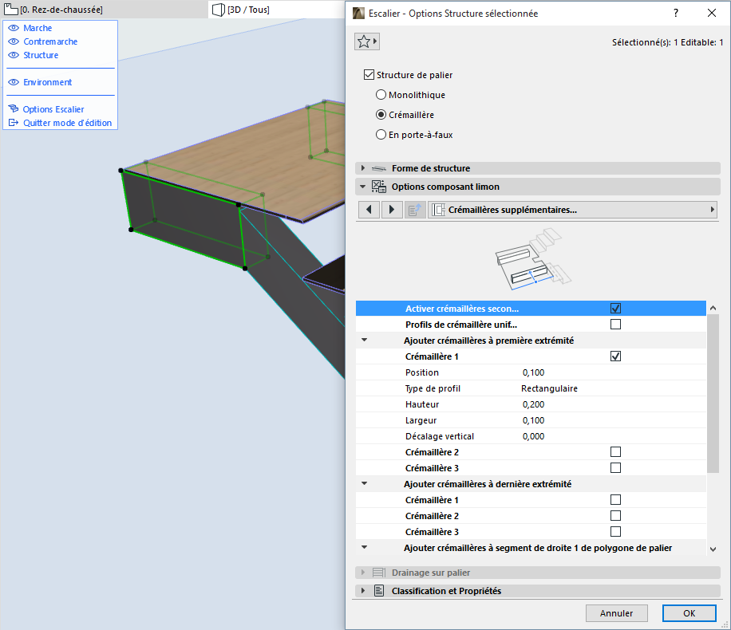The image size is (731, 630).
Task: Edit the Hauteur value 0,200
Action: click(533, 404)
